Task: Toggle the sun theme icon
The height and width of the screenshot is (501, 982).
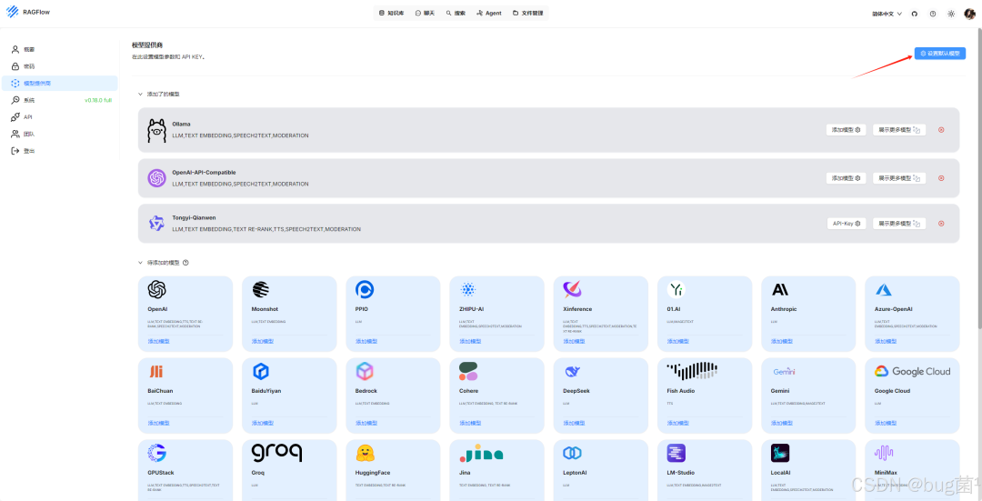Action: tap(951, 13)
